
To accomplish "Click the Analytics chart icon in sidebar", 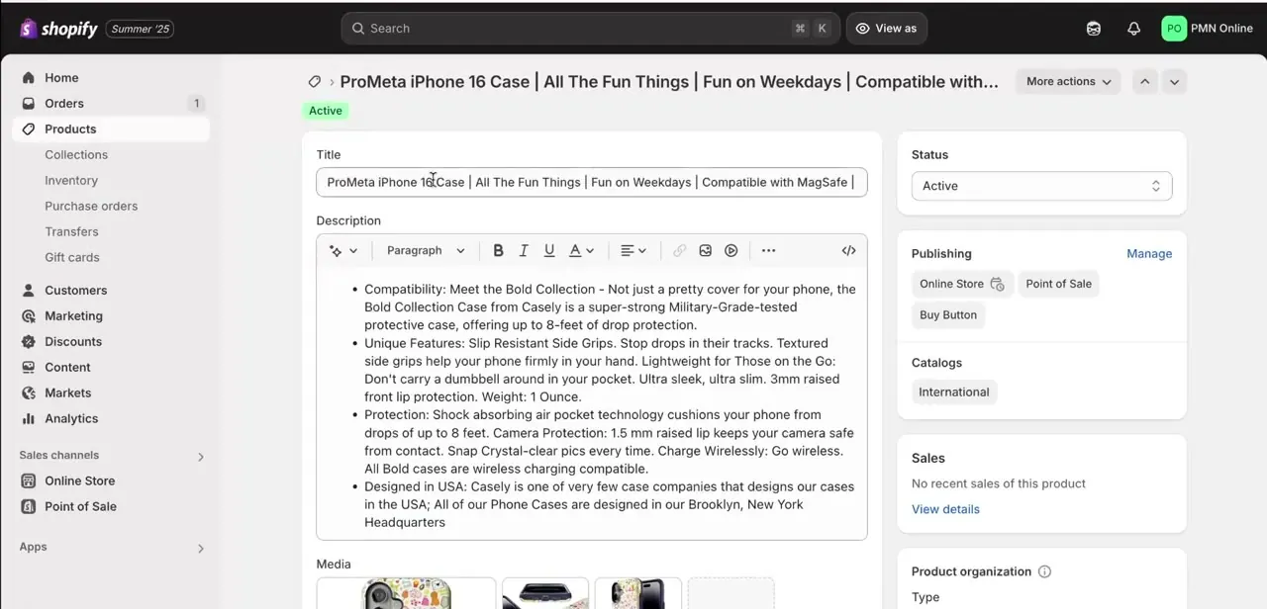I will (x=28, y=419).
